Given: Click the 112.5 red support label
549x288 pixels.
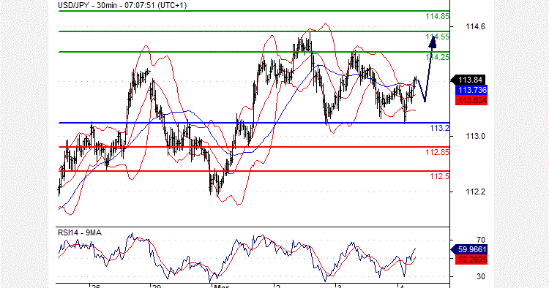Looking at the screenshot, I should [x=439, y=176].
